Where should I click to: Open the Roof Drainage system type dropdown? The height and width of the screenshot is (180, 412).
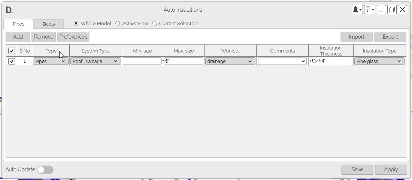coord(96,61)
